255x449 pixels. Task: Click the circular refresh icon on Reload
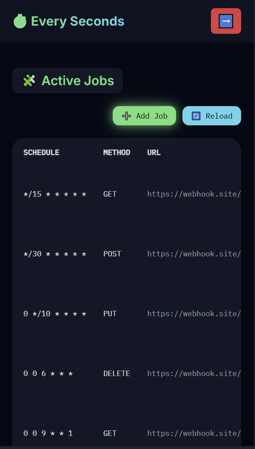195,116
